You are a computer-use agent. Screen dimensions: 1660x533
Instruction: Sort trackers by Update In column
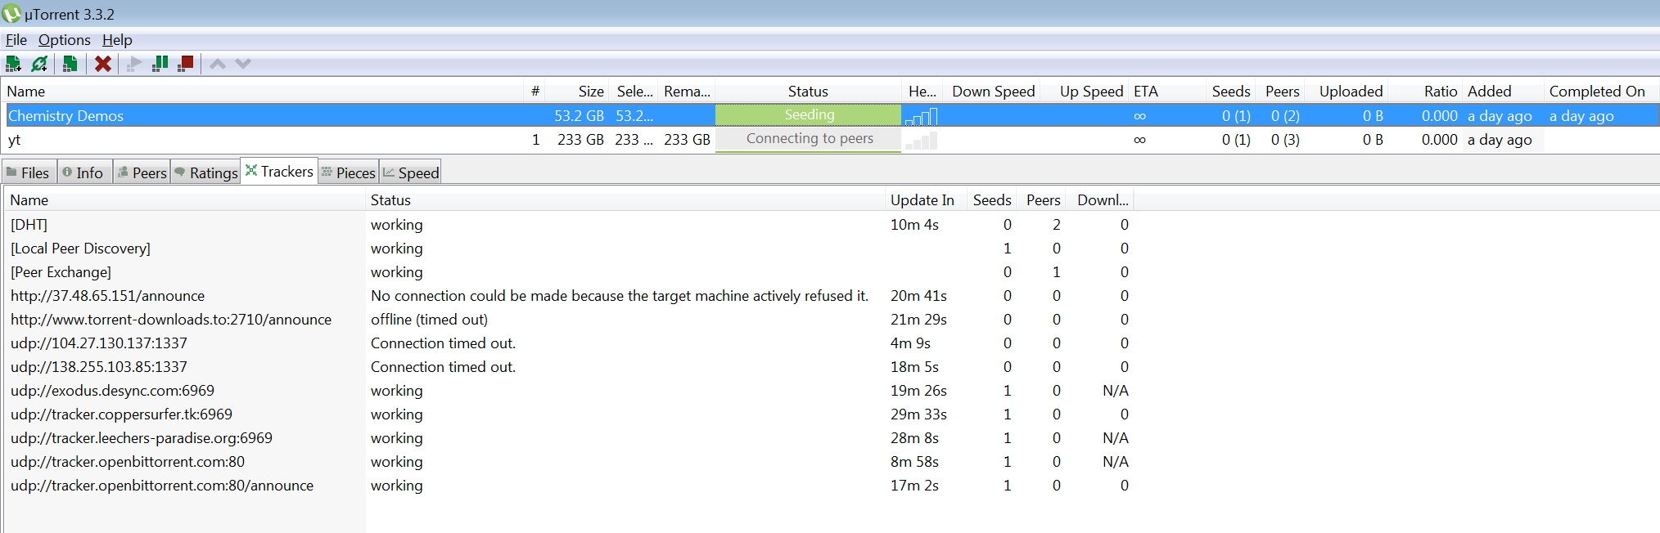click(922, 200)
